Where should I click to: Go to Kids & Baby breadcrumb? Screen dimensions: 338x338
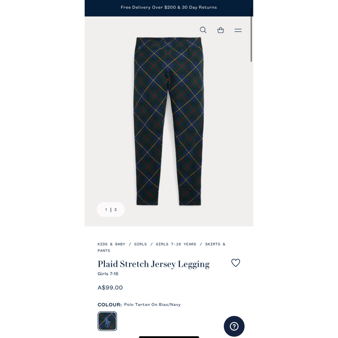(111, 244)
